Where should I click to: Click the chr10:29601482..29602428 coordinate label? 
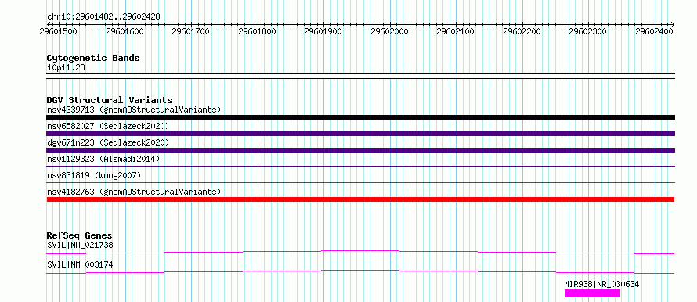click(x=103, y=17)
